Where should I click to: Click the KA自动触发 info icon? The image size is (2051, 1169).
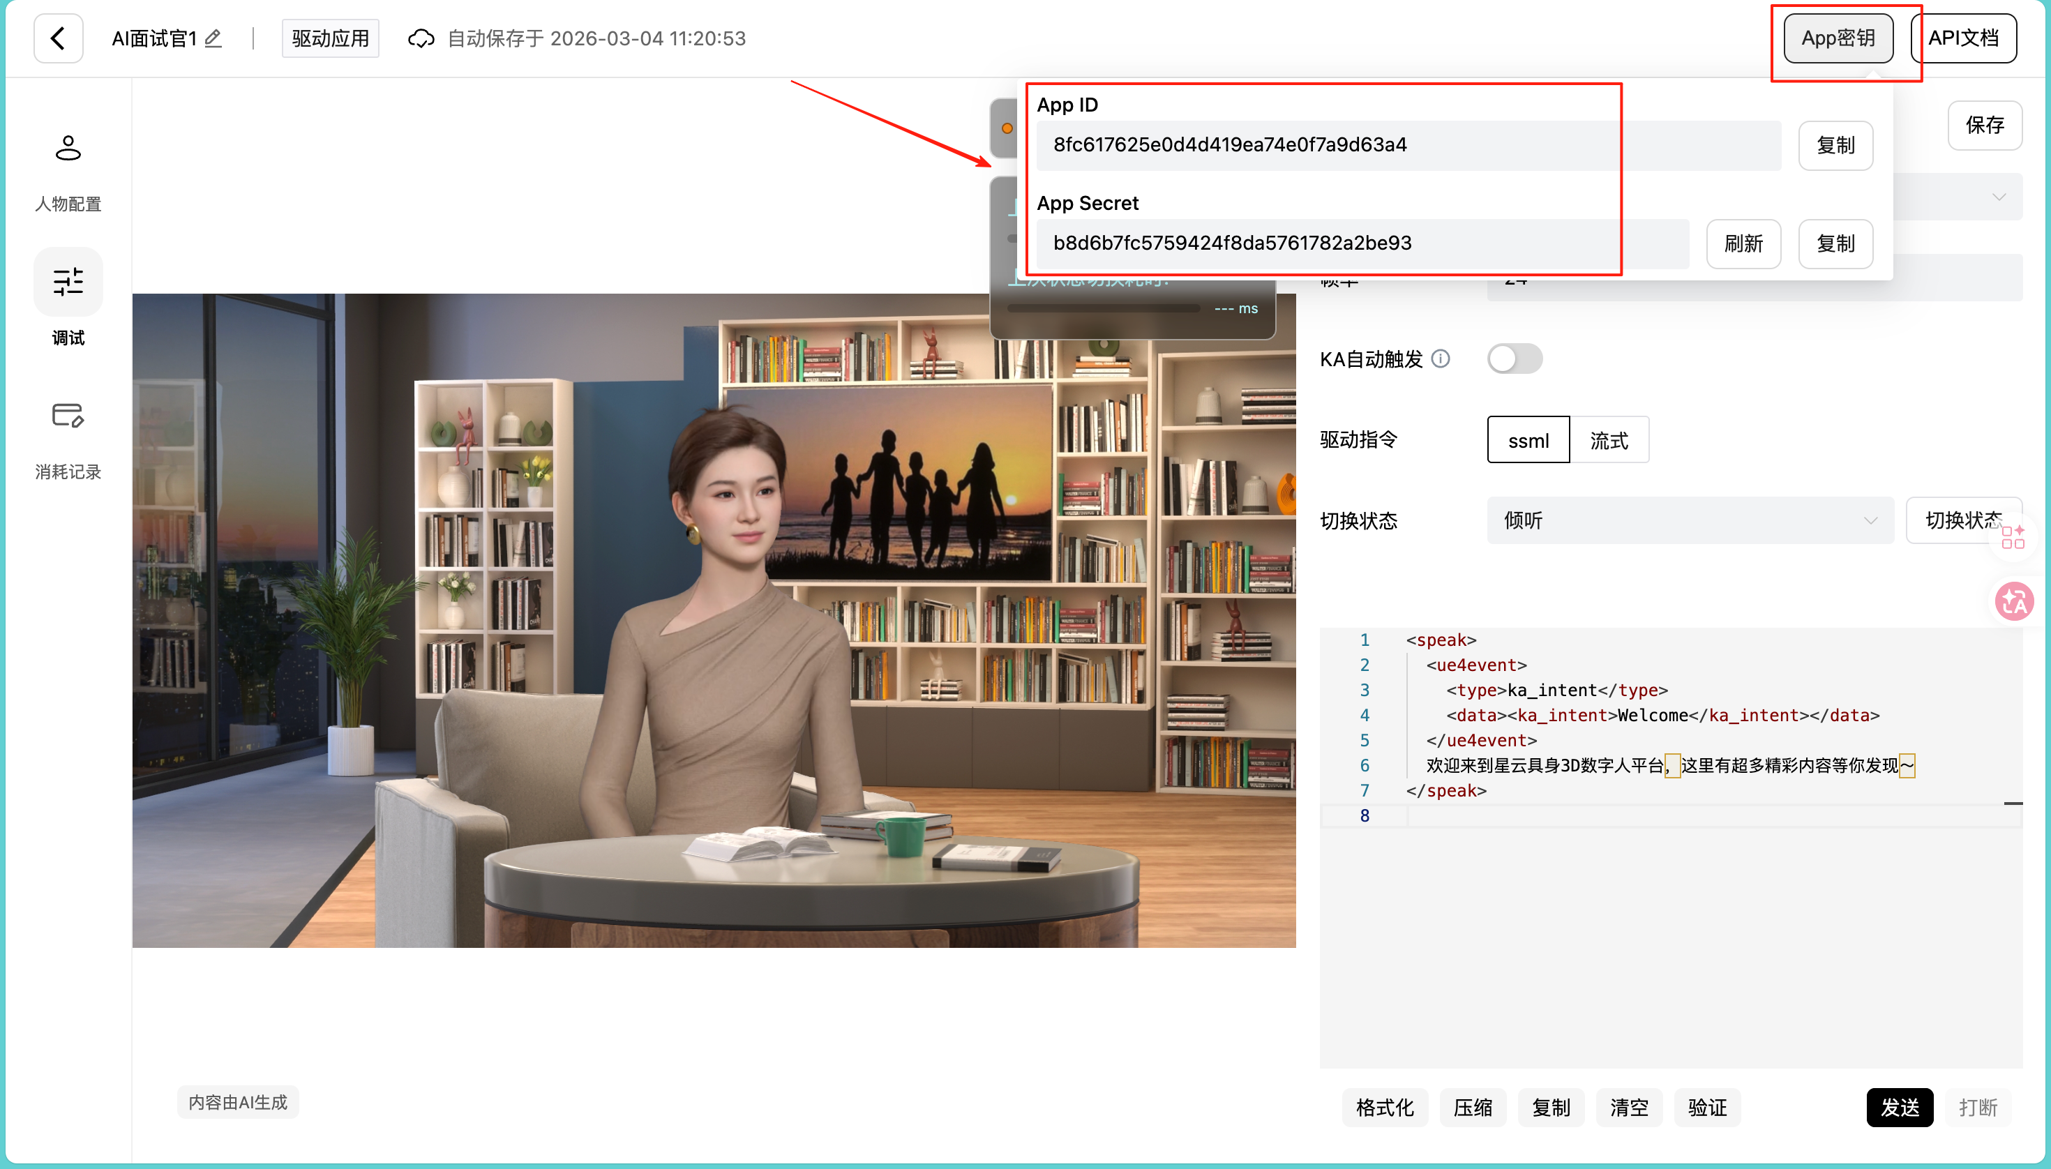coord(1441,359)
